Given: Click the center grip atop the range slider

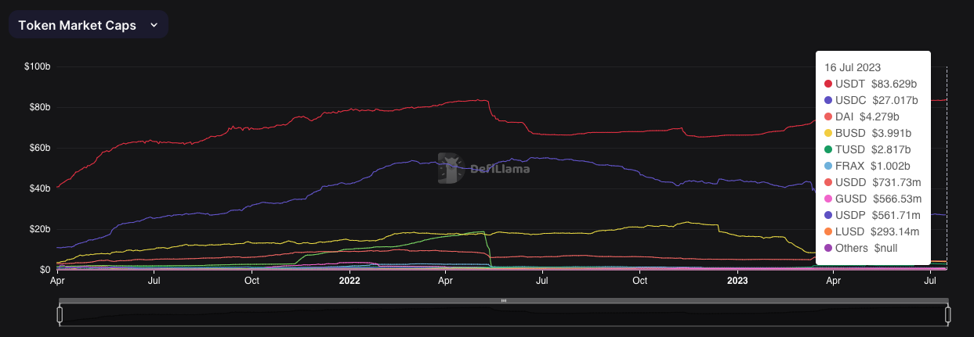Looking at the screenshot, I should 504,300.
